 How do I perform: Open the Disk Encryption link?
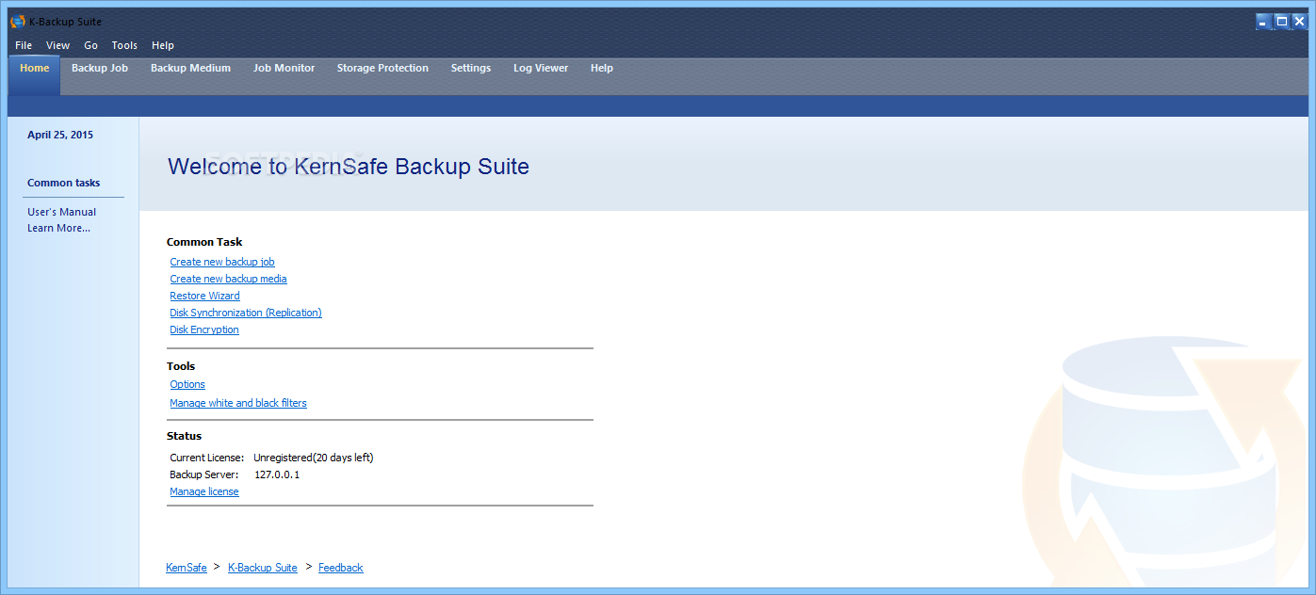point(204,330)
